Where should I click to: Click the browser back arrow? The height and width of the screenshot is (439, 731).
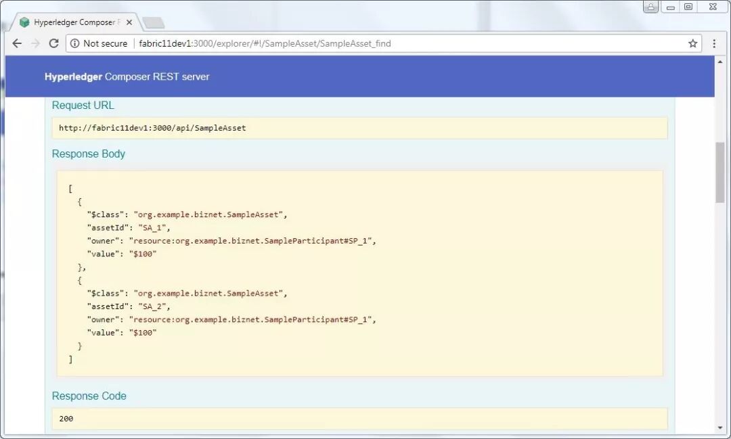pyautogui.click(x=17, y=43)
